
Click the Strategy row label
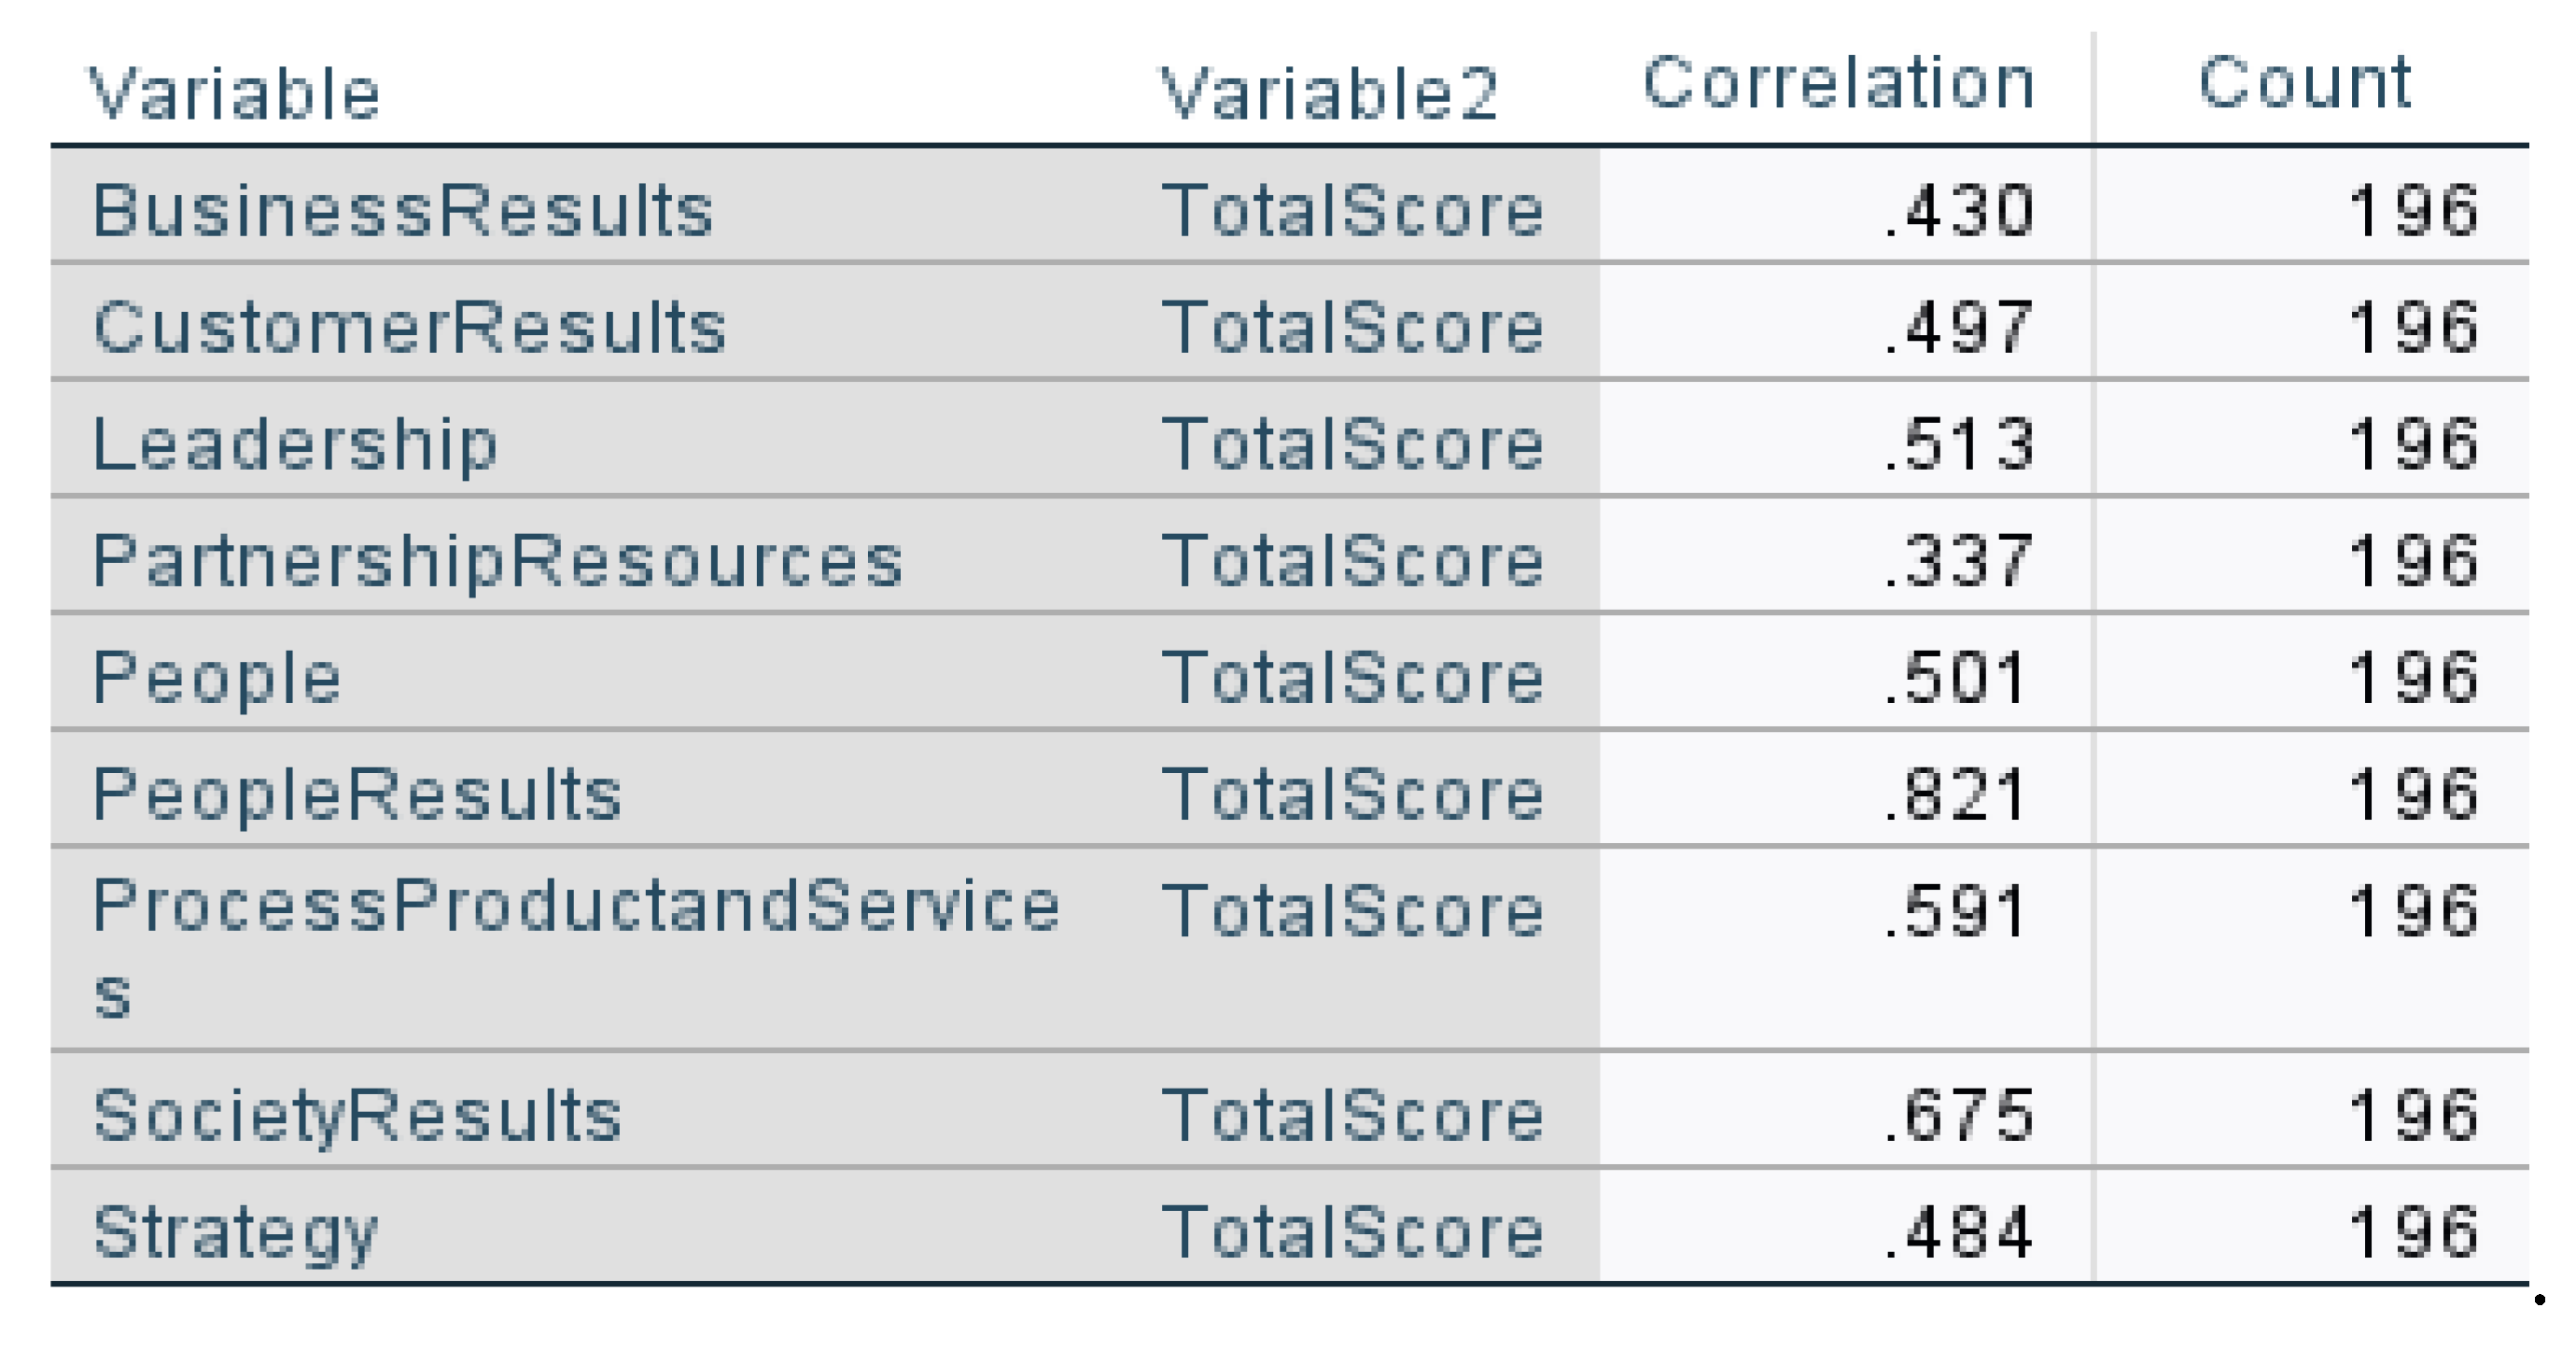pos(235,1232)
